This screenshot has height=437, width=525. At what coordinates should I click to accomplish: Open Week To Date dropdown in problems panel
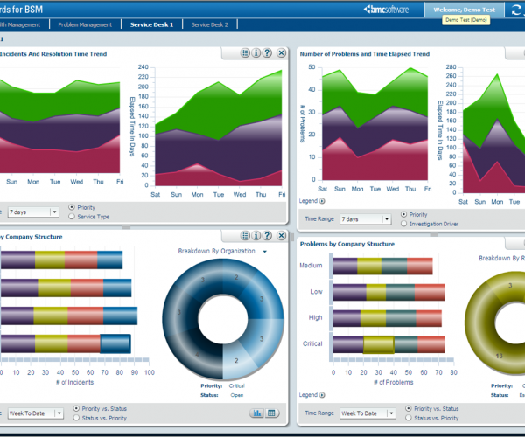coord(368,413)
